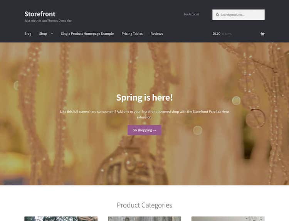Open the middle product category thumbnail
Viewport: 289px width, 221px height.
144,219
